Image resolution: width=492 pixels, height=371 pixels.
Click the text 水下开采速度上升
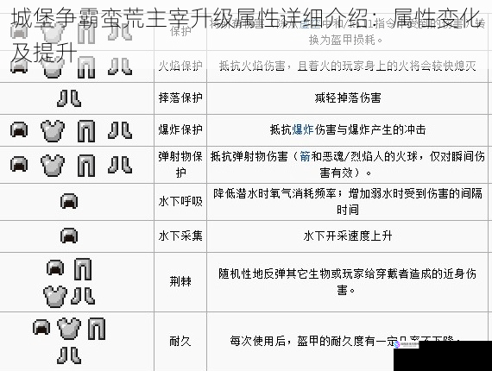(348, 236)
